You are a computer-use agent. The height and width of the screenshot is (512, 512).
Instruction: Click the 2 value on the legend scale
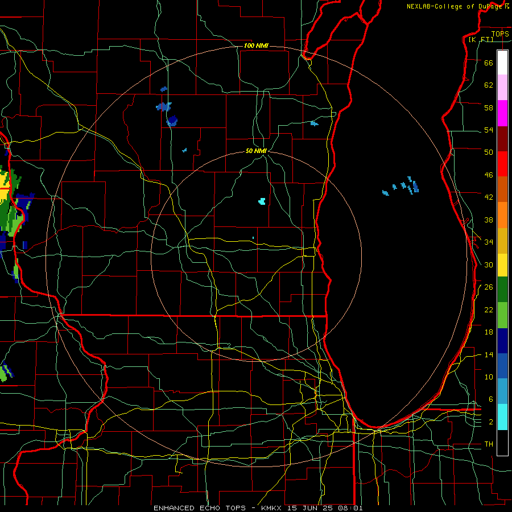(x=491, y=422)
